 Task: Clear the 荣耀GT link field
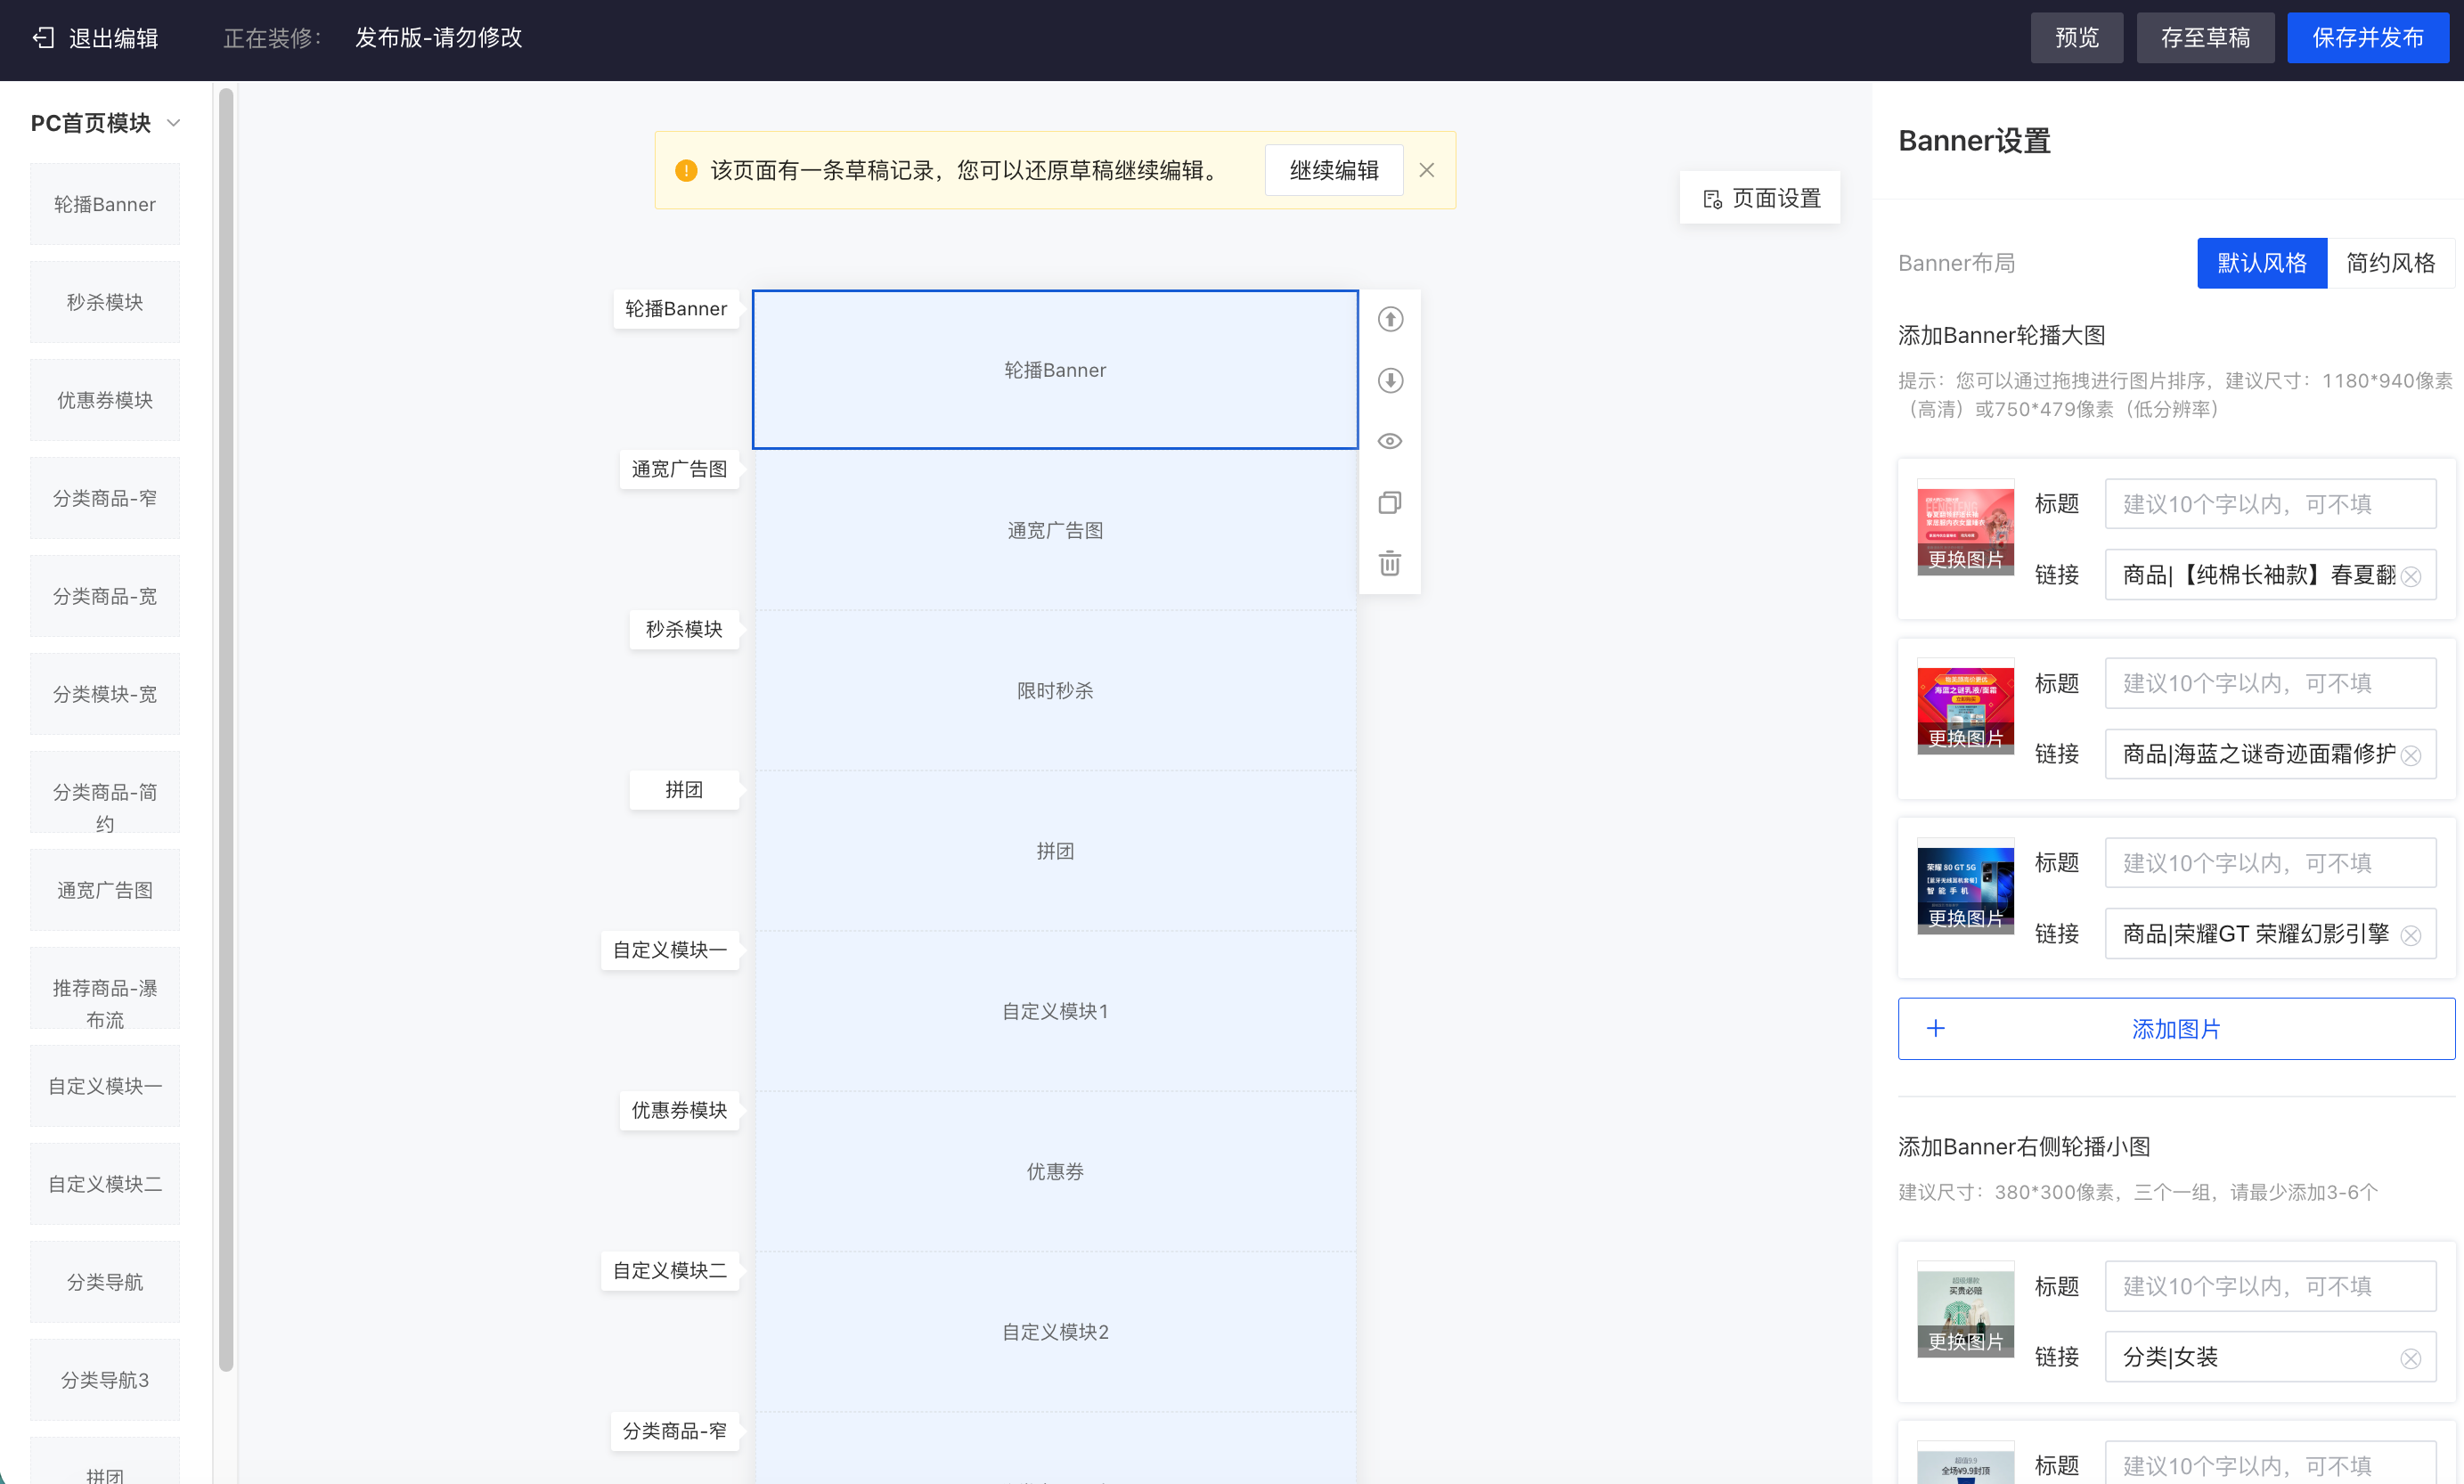(2411, 935)
